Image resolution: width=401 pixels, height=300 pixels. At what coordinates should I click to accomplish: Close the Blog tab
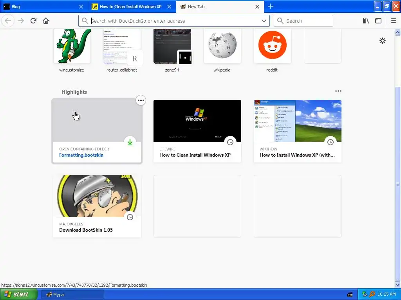pyautogui.click(x=81, y=7)
